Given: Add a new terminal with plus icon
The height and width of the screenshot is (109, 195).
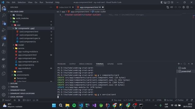Looking at the screenshot, I should pos(179,64).
